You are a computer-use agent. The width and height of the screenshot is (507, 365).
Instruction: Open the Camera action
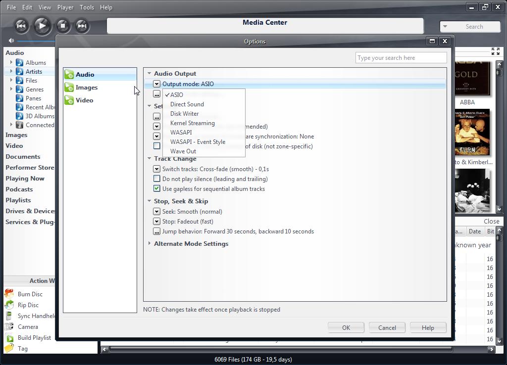click(x=28, y=326)
